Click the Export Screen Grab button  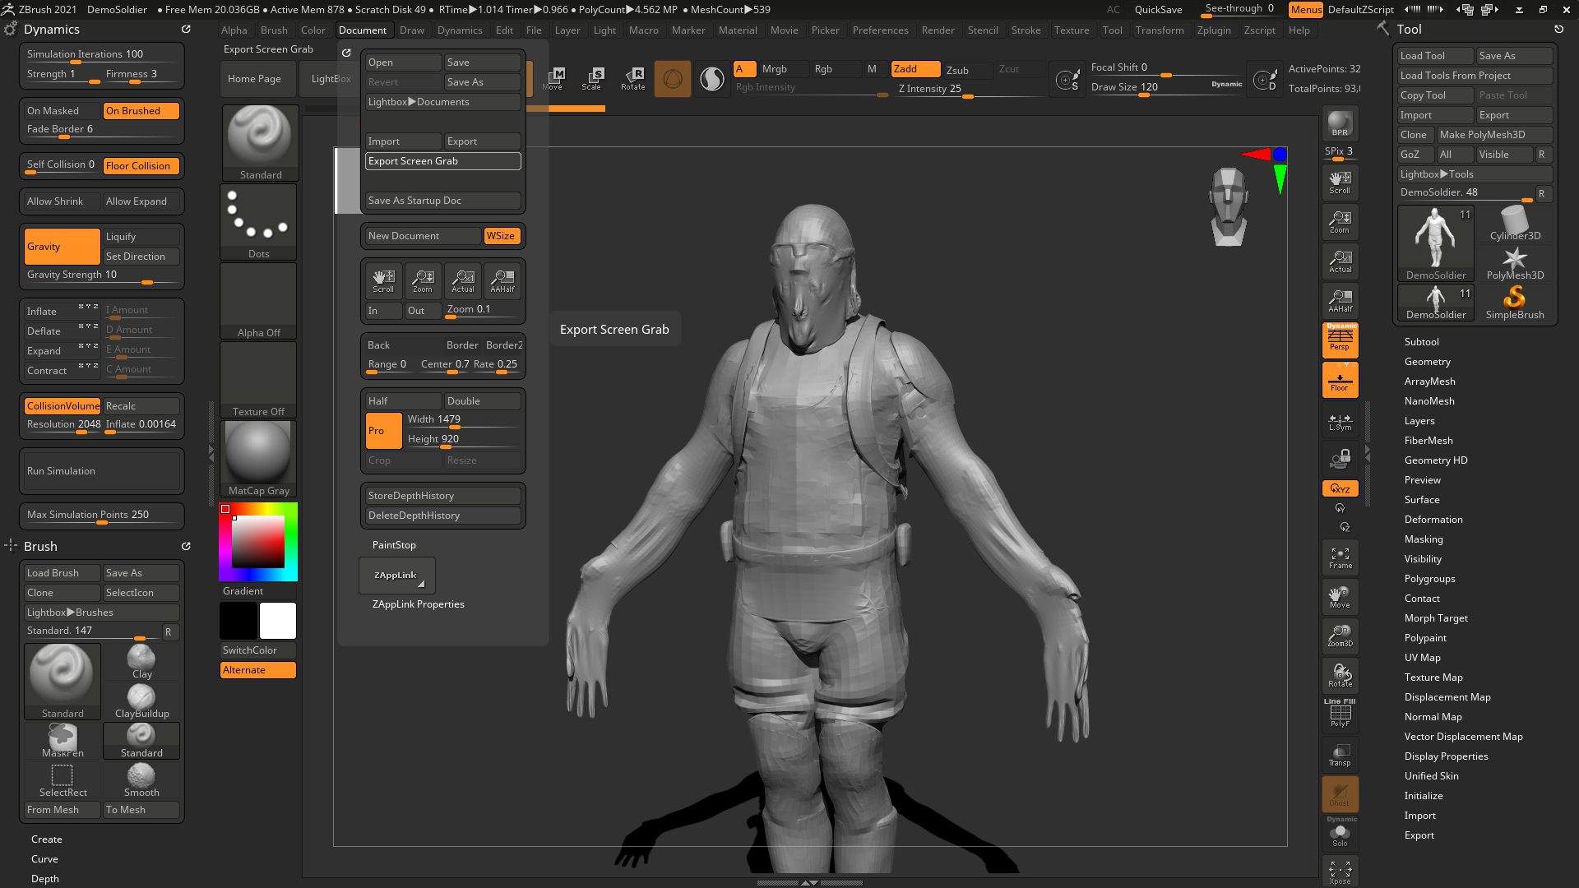coord(442,160)
